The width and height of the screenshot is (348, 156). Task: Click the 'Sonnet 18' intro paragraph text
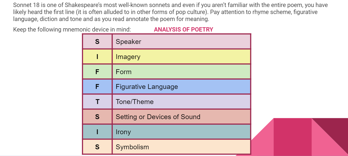(170, 12)
